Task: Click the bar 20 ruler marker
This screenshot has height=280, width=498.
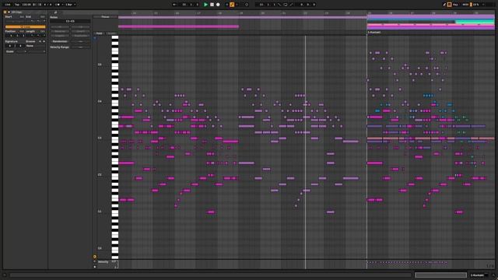Action: point(262,13)
